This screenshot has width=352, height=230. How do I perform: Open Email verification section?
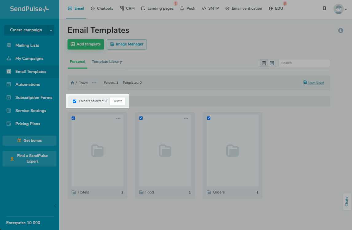point(244,9)
